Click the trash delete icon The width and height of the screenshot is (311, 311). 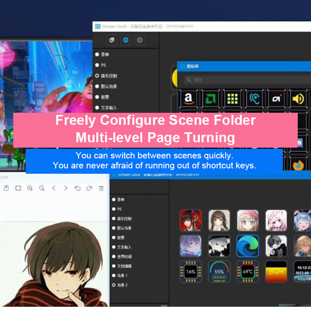[101, 188]
